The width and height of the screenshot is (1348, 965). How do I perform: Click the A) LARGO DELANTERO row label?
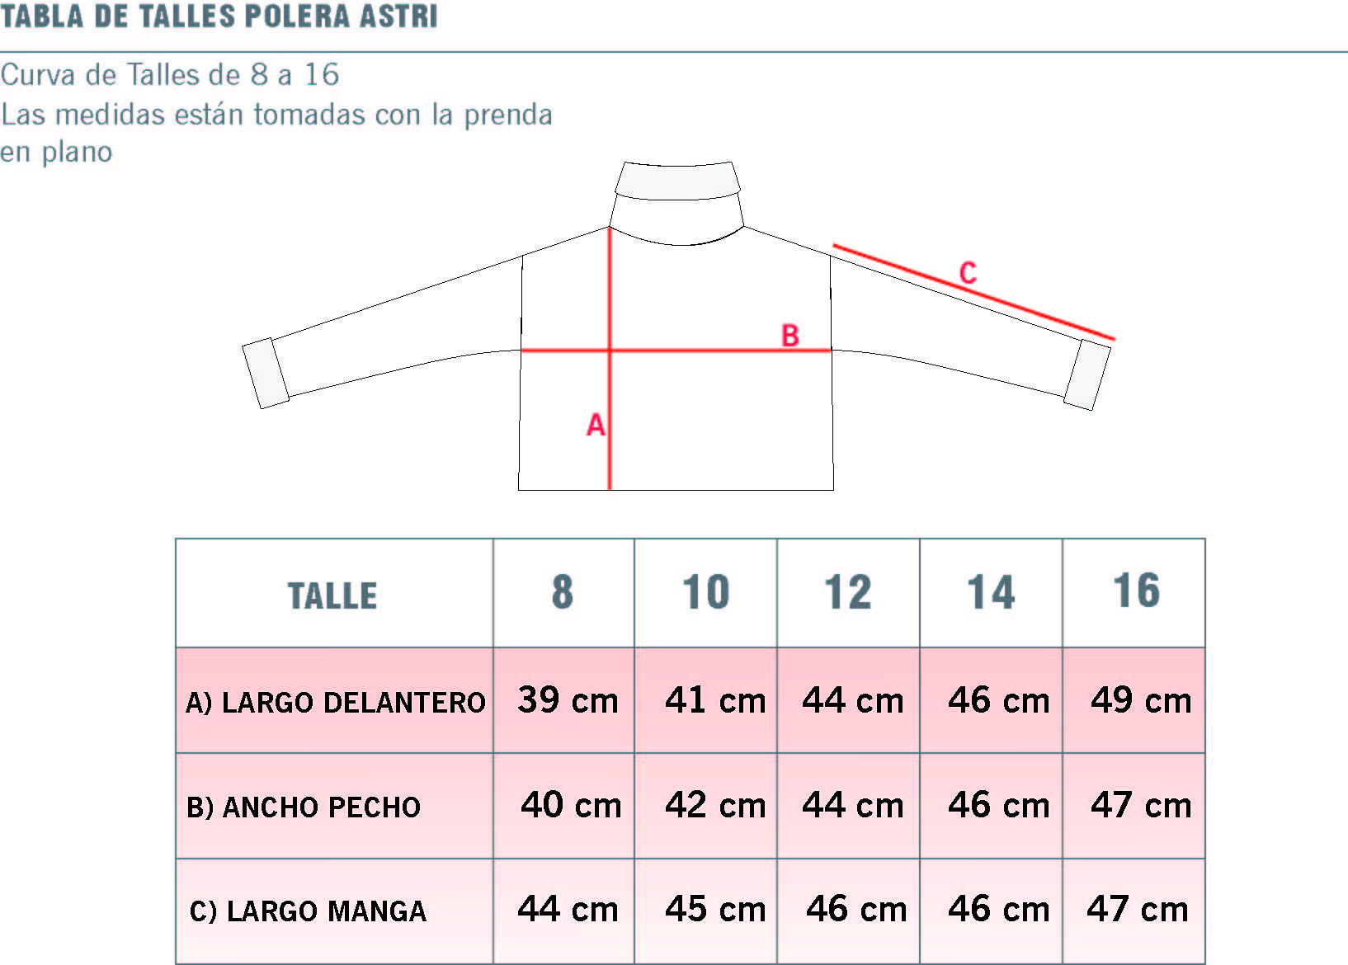[x=335, y=702]
